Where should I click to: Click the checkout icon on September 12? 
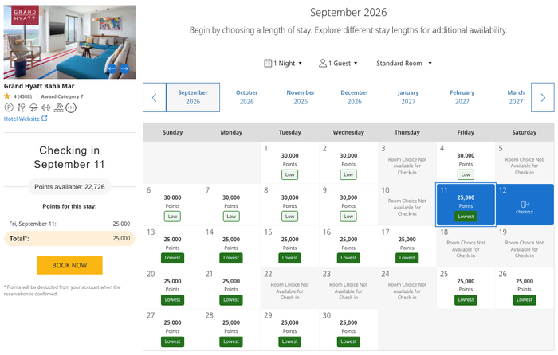(x=525, y=204)
